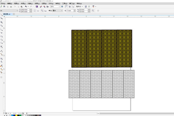The width and height of the screenshot is (174, 116).
Task: Select the Ellipse tool
Action: tap(1, 40)
